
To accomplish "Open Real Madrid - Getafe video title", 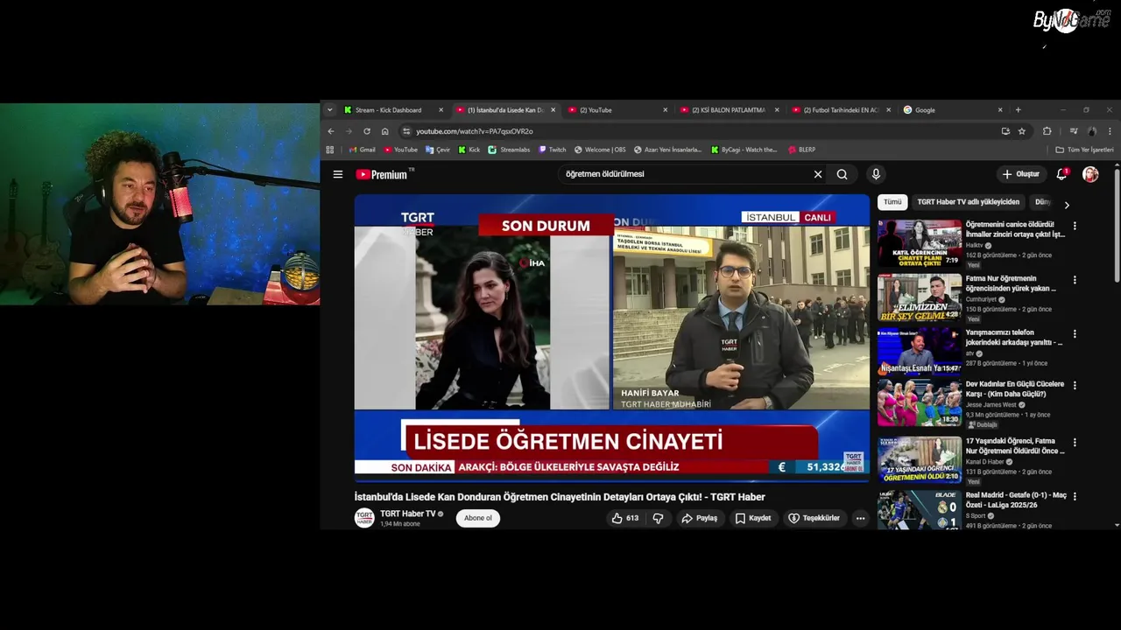I will [1016, 500].
